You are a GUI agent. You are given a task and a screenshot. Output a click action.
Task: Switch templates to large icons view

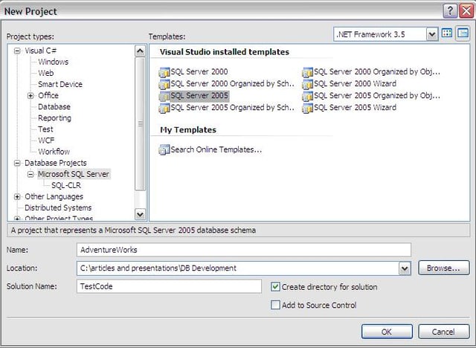tap(447, 33)
